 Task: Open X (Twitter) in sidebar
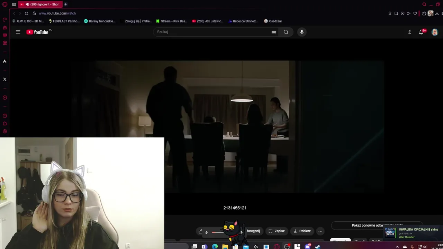click(x=5, y=79)
